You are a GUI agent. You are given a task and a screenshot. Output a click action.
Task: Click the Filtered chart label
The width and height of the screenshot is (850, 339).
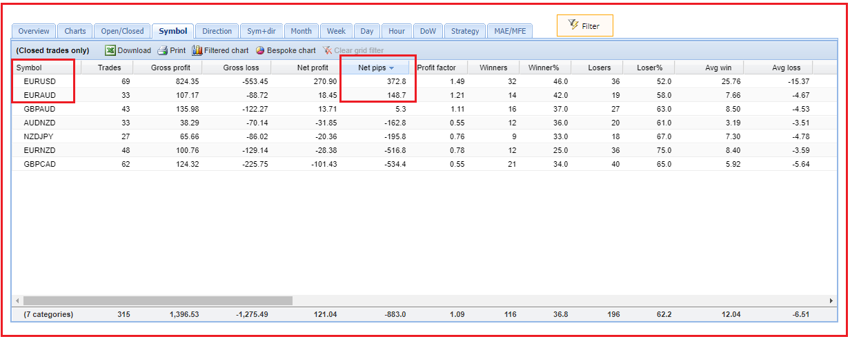point(226,50)
